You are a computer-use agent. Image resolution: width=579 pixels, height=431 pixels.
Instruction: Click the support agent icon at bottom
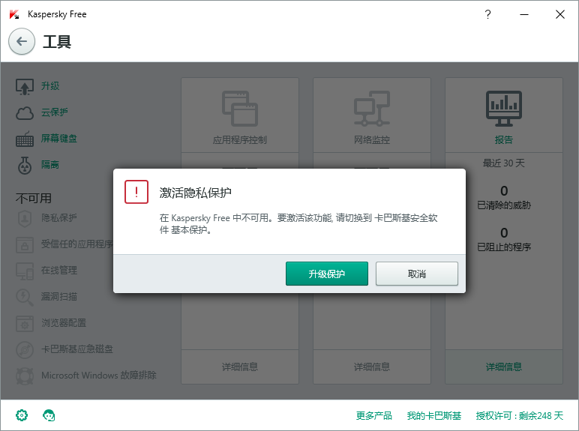pyautogui.click(x=49, y=415)
